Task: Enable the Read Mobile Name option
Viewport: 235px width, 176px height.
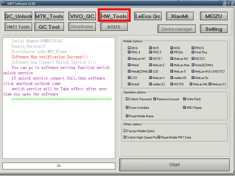Action: tap(127, 116)
